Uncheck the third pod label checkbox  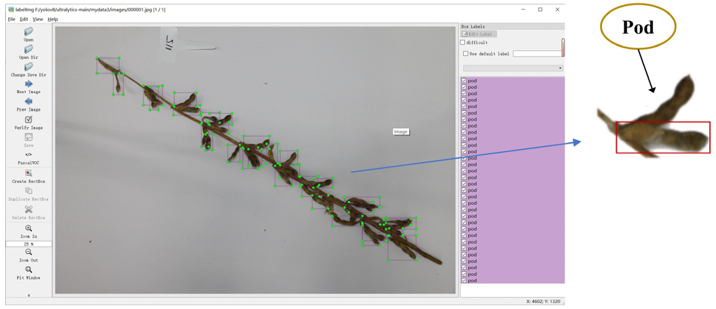[464, 94]
